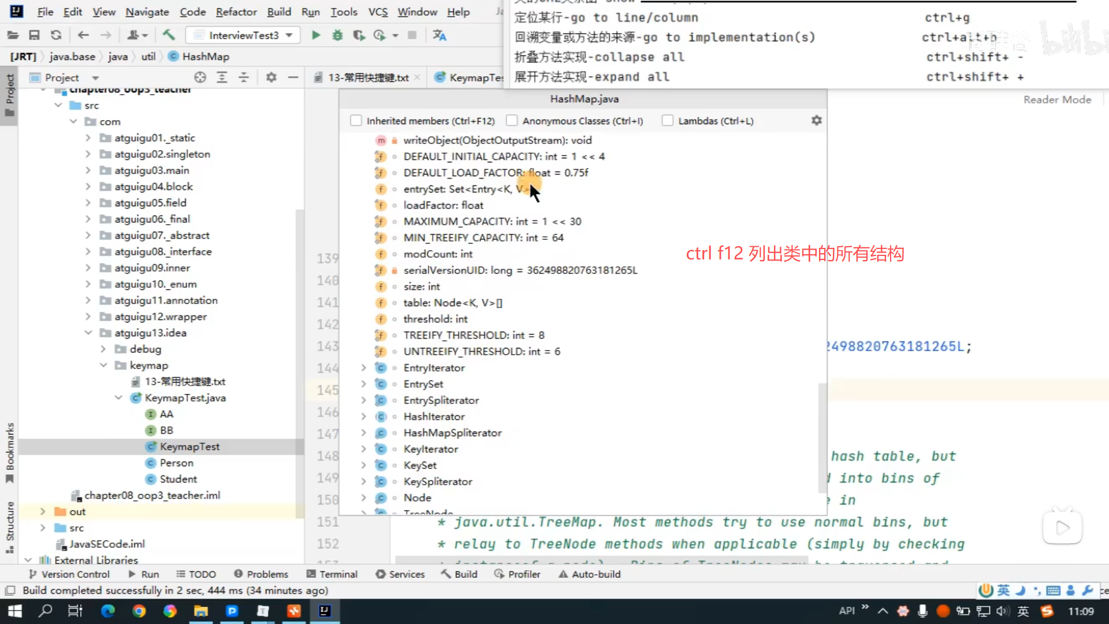Click the Reload from Disk sync icon
The width and height of the screenshot is (1109, 624).
click(56, 35)
